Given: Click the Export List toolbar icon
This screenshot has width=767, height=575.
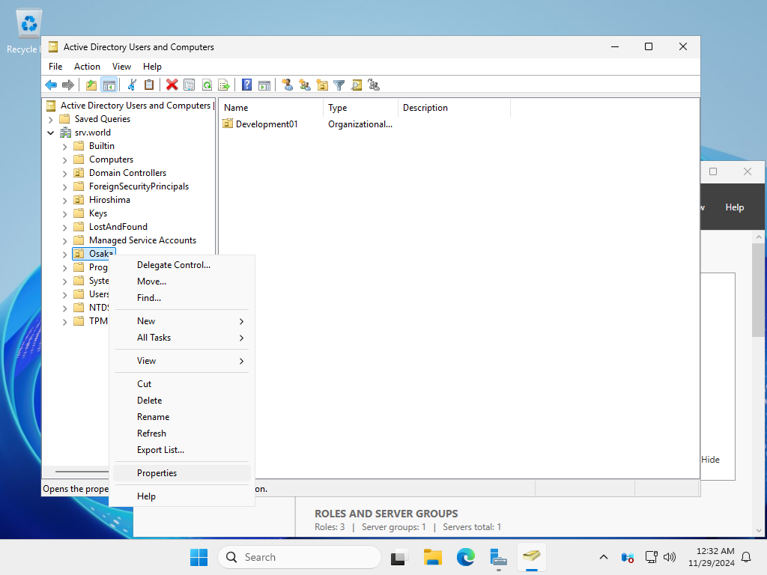Looking at the screenshot, I should (223, 85).
